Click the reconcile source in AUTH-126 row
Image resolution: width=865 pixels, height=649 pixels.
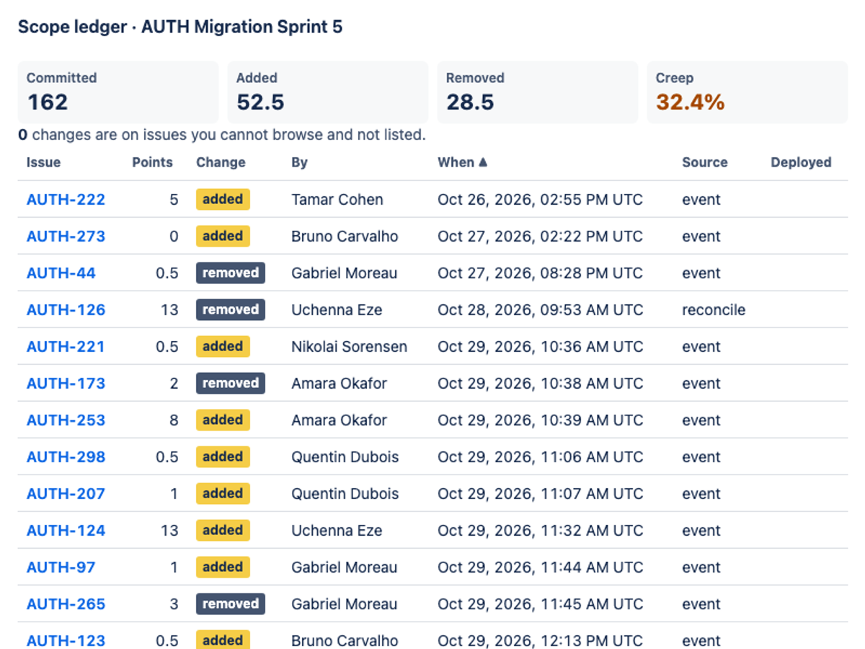[x=714, y=310]
